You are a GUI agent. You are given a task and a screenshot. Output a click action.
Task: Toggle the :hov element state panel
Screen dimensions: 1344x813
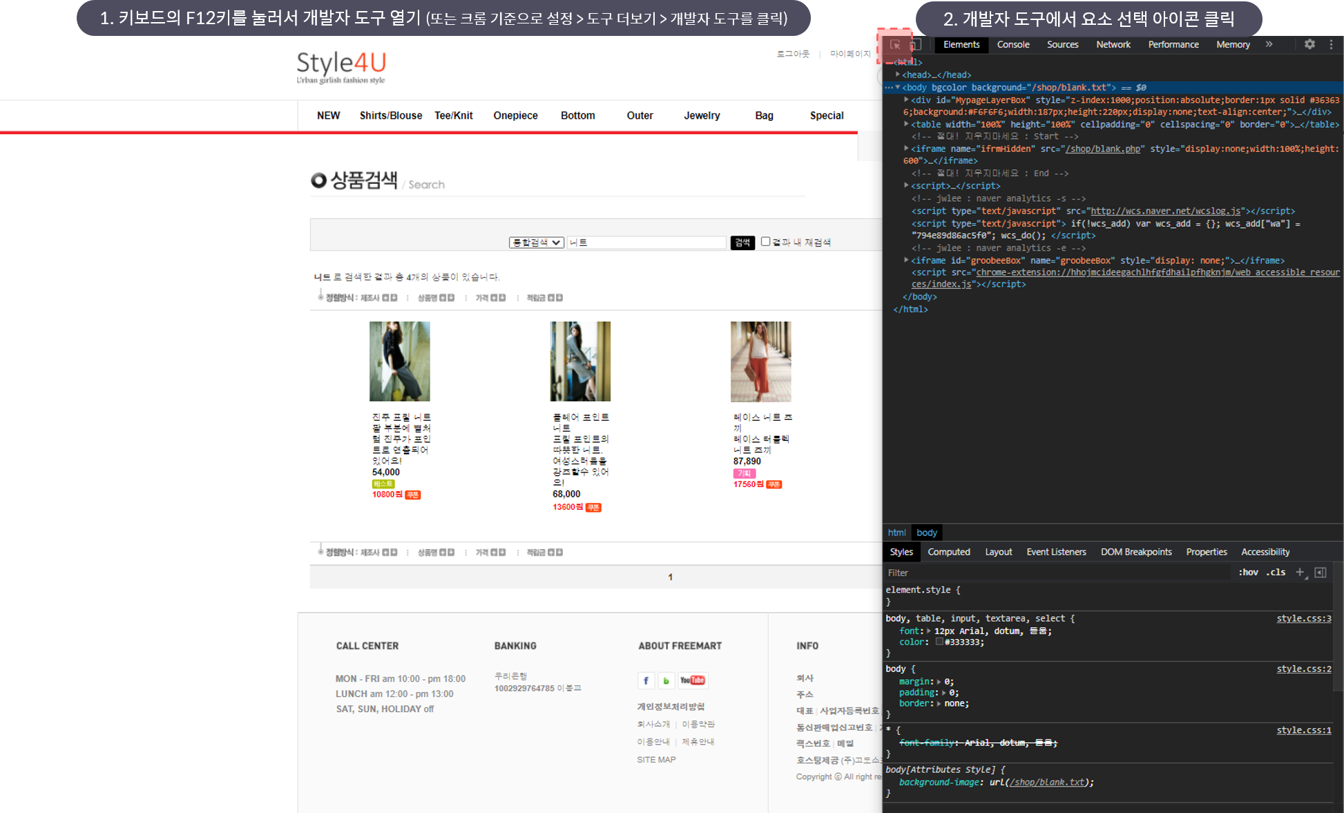(x=1248, y=572)
